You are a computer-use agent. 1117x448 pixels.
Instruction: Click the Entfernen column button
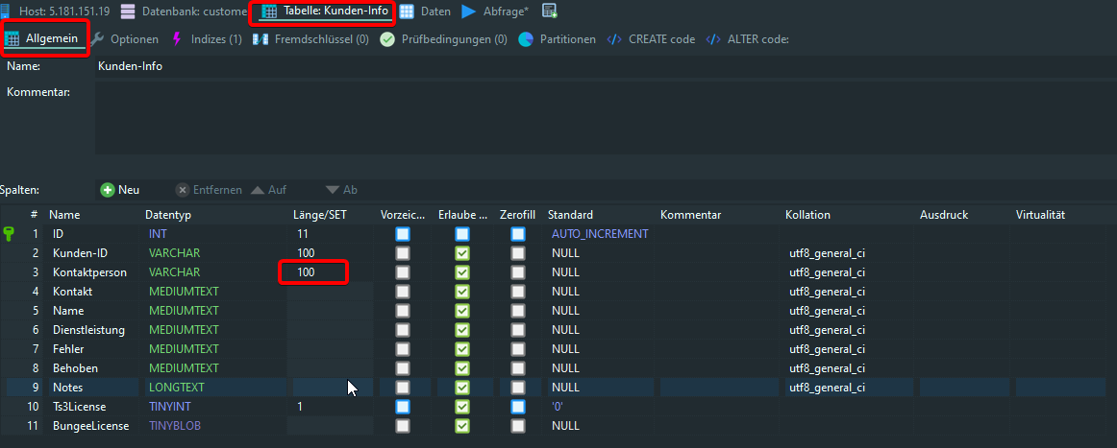[209, 190]
